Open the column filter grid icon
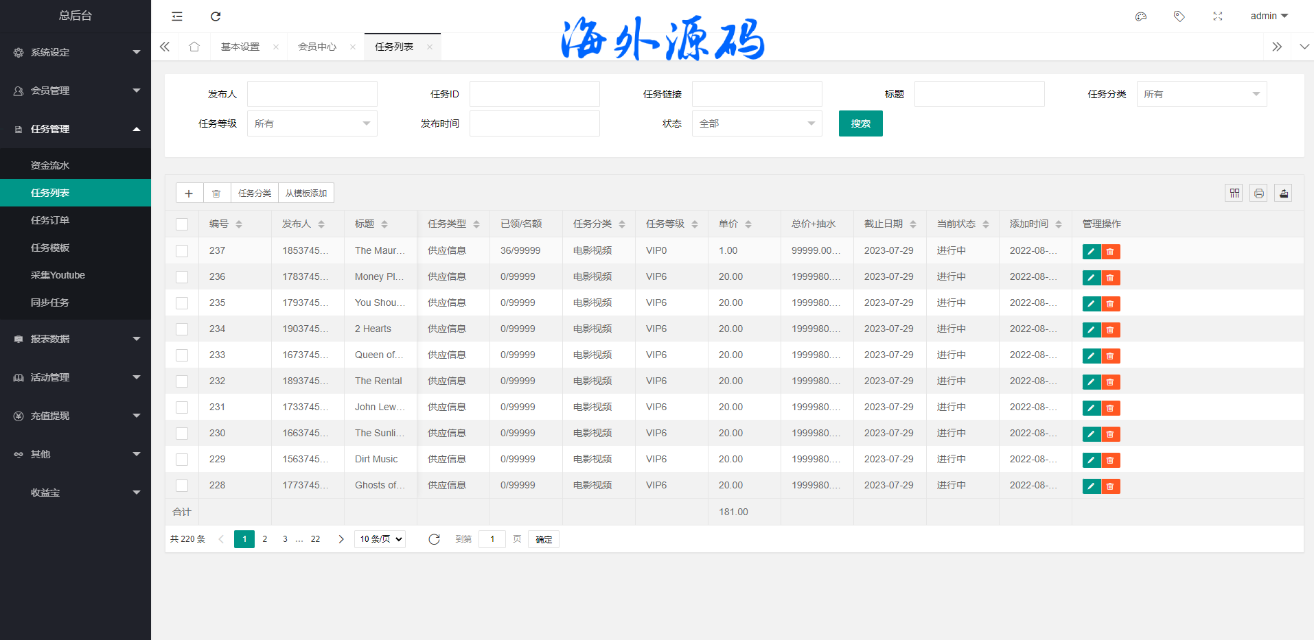This screenshot has height=640, width=1314. (x=1234, y=193)
